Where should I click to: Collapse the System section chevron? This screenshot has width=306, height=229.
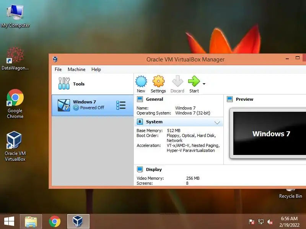point(217,122)
